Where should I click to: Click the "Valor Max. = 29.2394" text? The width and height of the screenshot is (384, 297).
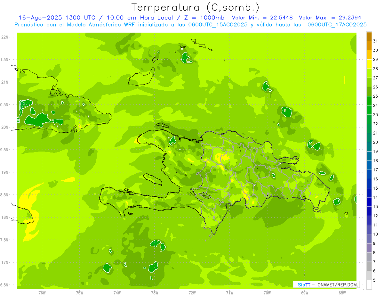(330, 18)
